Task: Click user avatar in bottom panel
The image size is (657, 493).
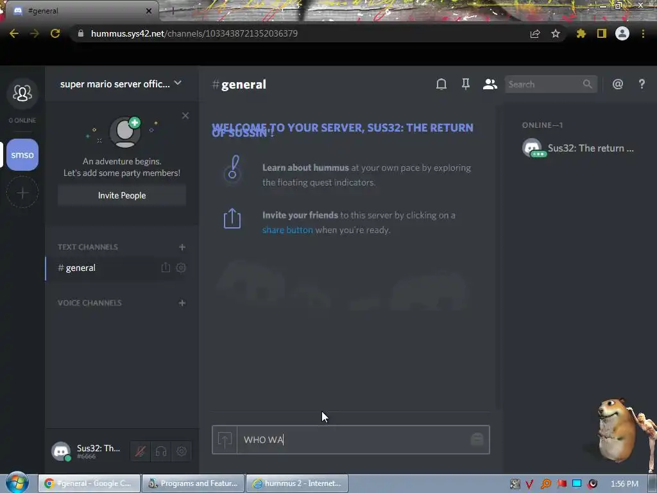Action: (x=61, y=451)
